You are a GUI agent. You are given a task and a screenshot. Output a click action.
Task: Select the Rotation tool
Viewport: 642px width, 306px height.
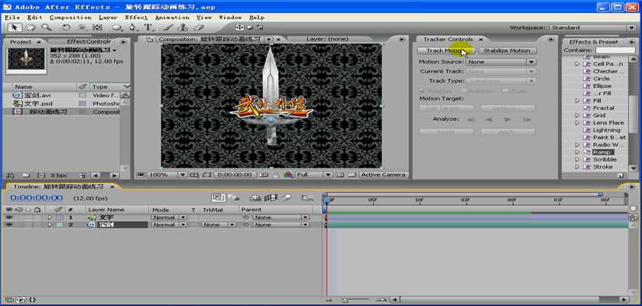pos(66,28)
